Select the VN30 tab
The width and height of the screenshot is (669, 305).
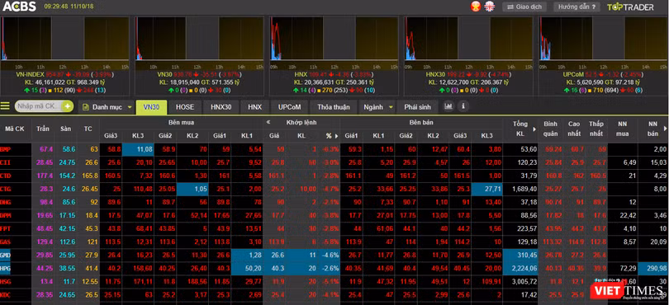point(151,107)
